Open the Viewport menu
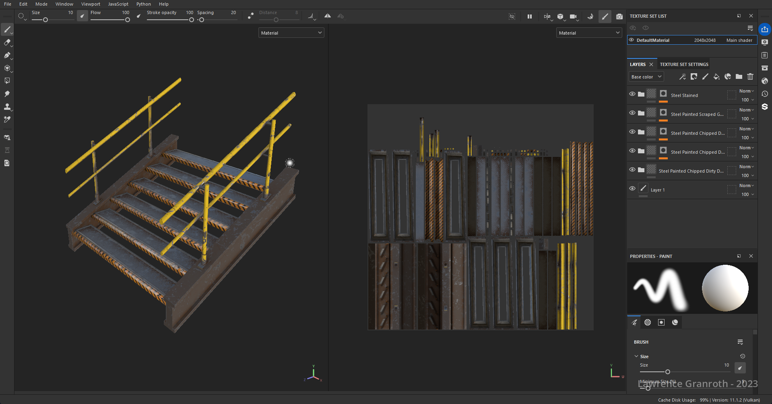Screen dimensions: 772x404 coord(91,4)
